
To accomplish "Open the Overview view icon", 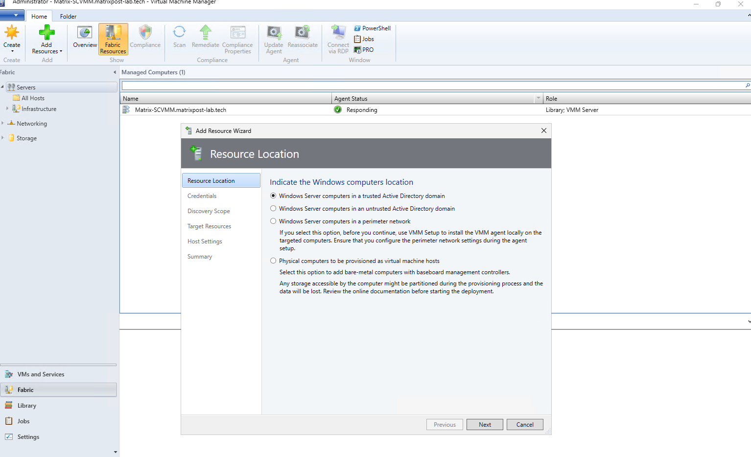I will (x=85, y=33).
